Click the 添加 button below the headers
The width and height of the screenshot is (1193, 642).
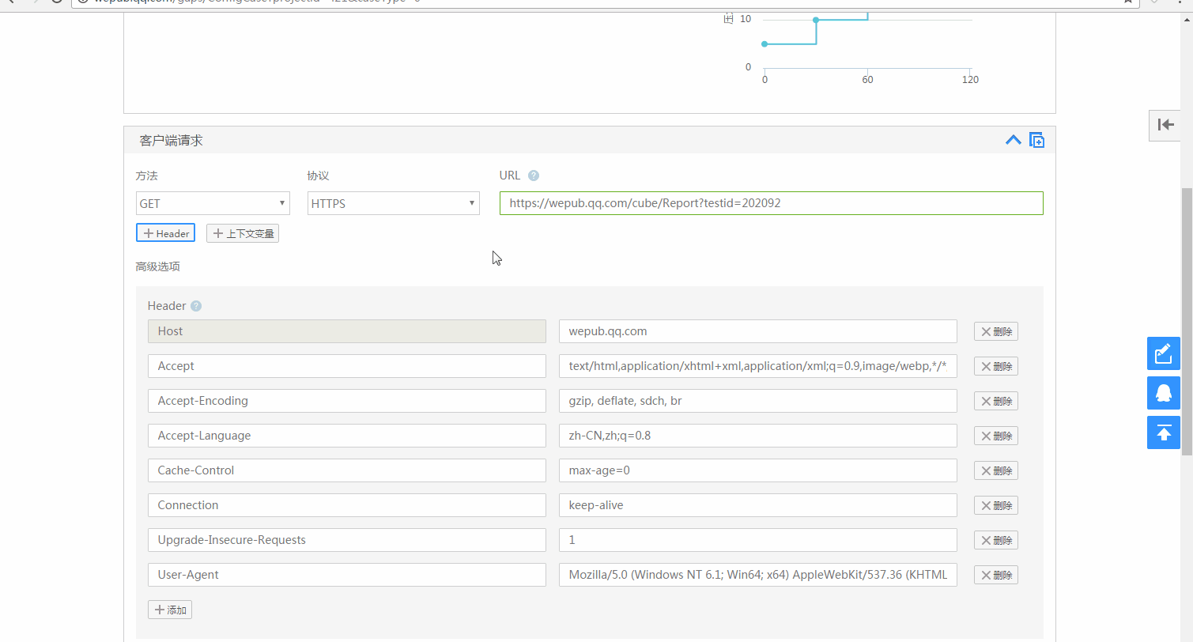tap(170, 610)
